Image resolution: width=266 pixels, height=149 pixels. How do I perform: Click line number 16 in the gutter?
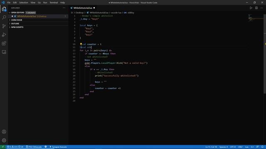pos(74,63)
